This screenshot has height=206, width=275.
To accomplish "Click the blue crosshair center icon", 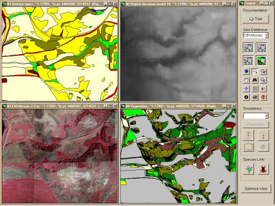I will tap(247, 89).
